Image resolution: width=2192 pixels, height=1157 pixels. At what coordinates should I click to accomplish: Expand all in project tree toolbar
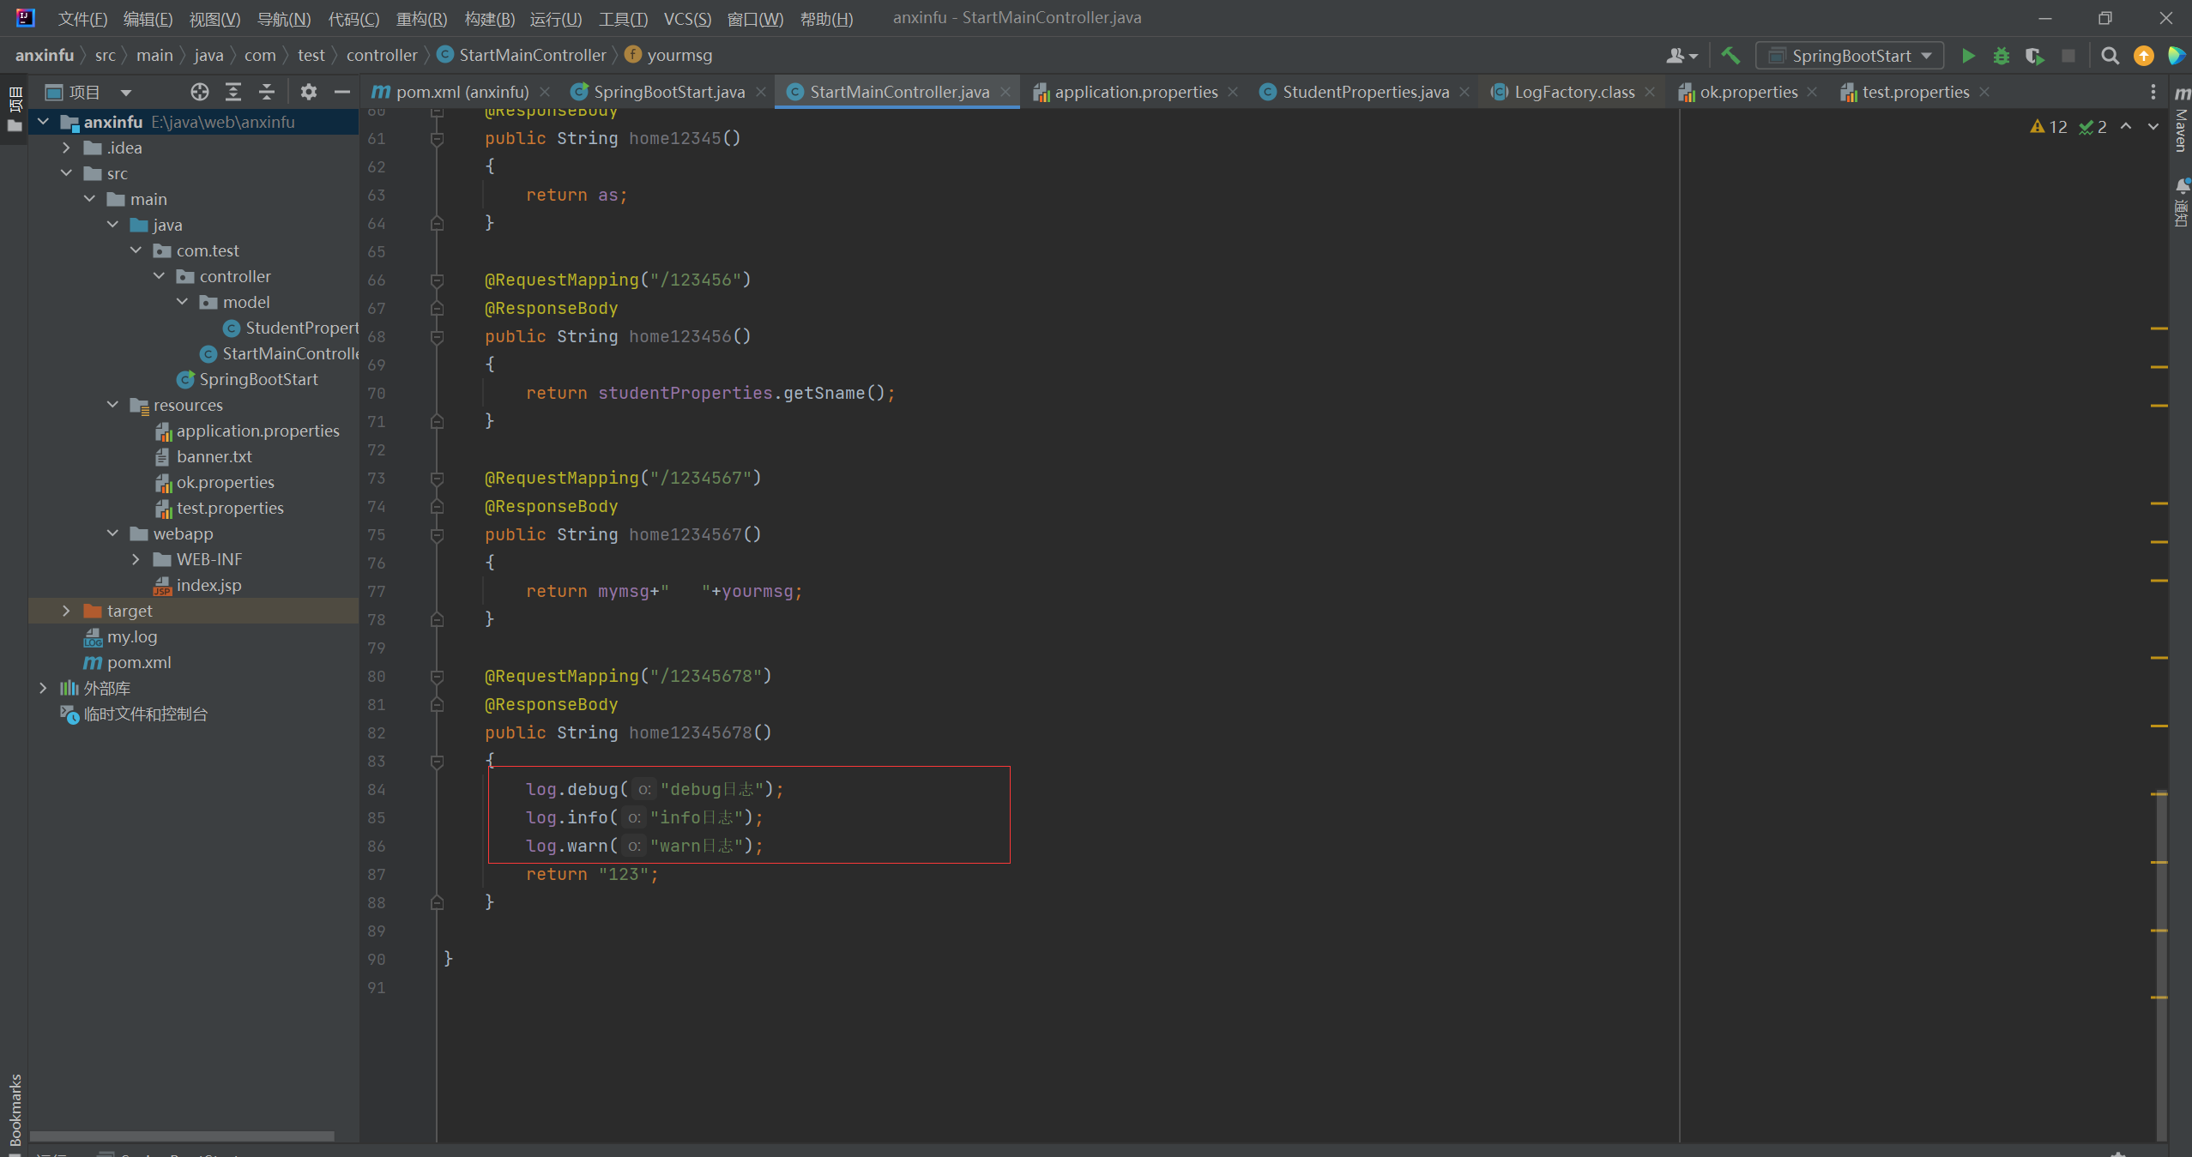(233, 92)
